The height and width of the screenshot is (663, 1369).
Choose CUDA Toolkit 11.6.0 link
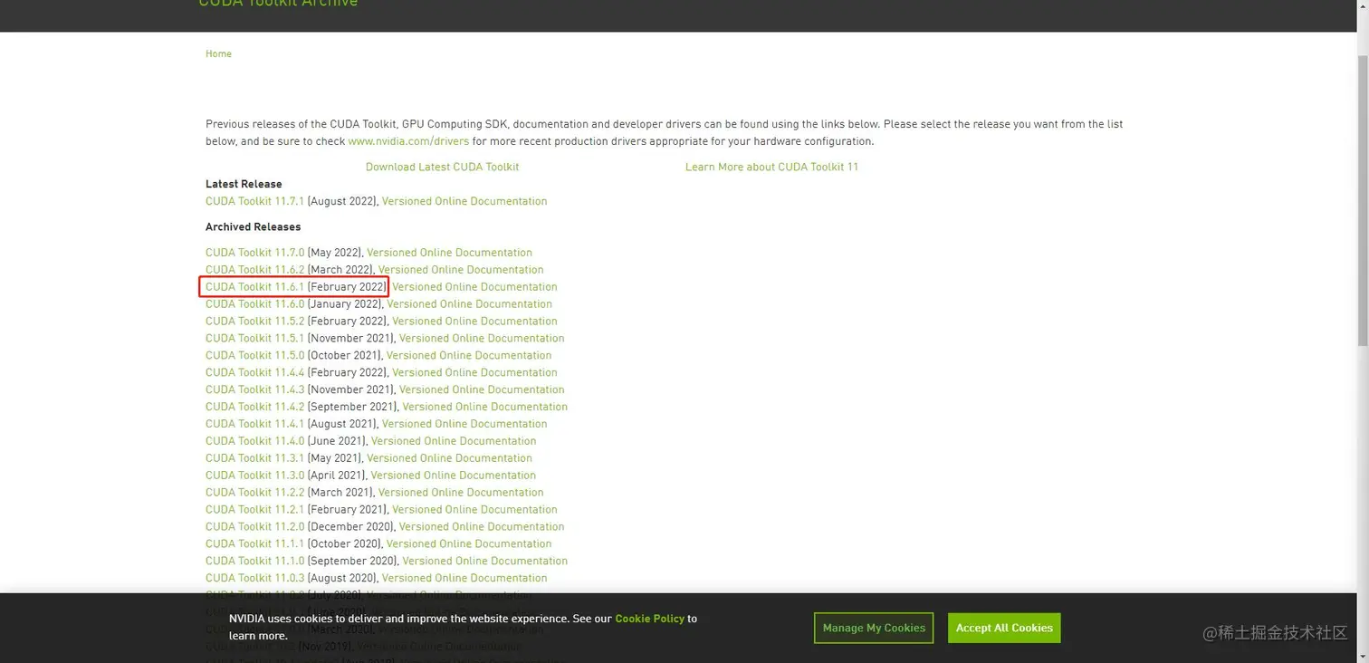point(254,304)
